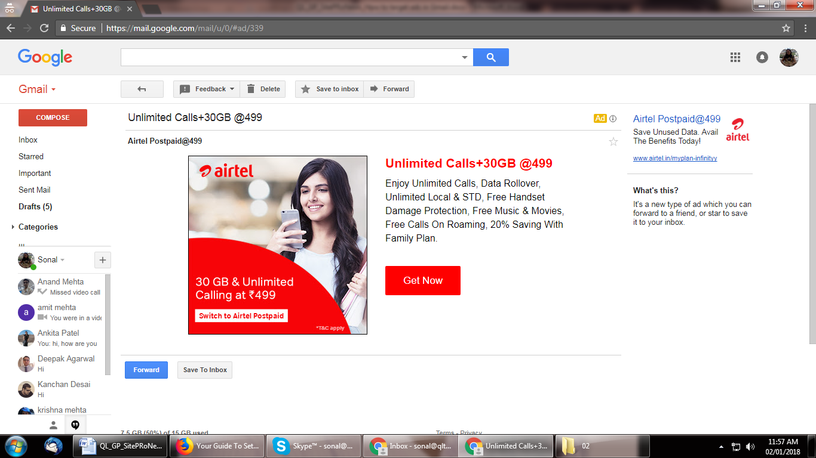Open Skype taskbar item
Screen dimensions: 816x458
pyautogui.click(x=314, y=445)
